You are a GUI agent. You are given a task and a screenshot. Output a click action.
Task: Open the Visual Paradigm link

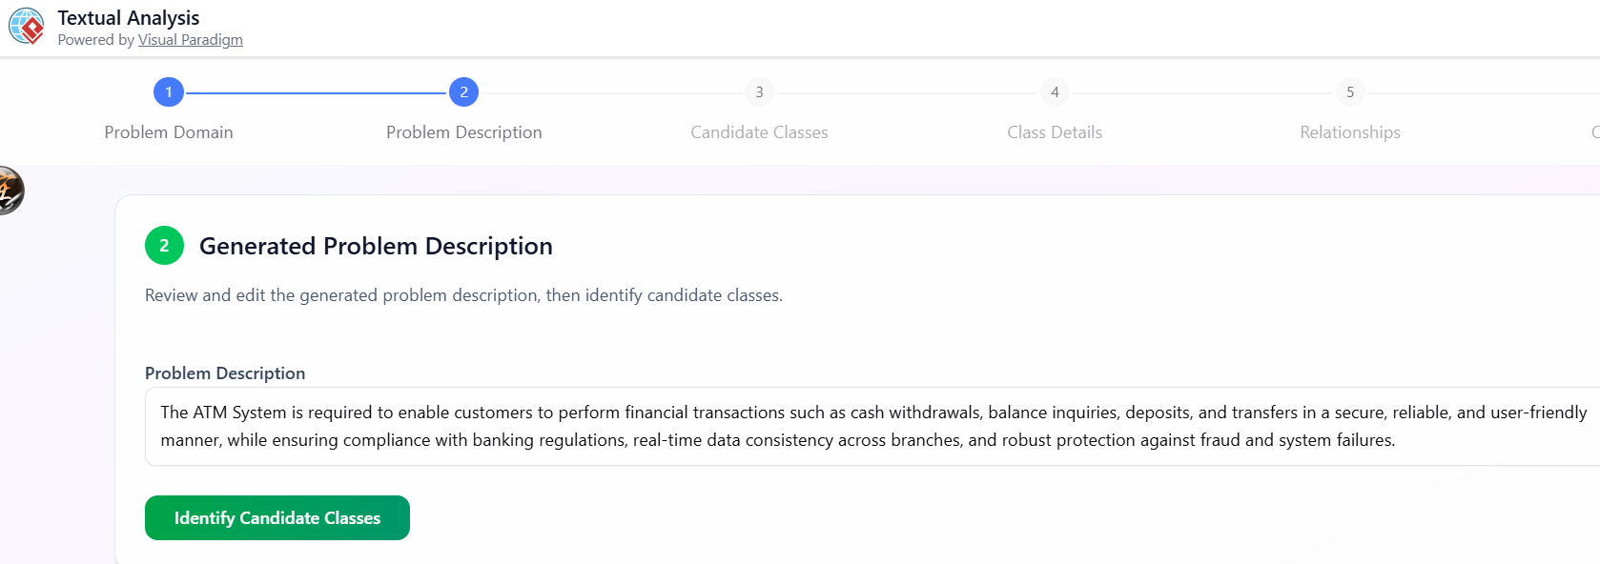point(190,40)
